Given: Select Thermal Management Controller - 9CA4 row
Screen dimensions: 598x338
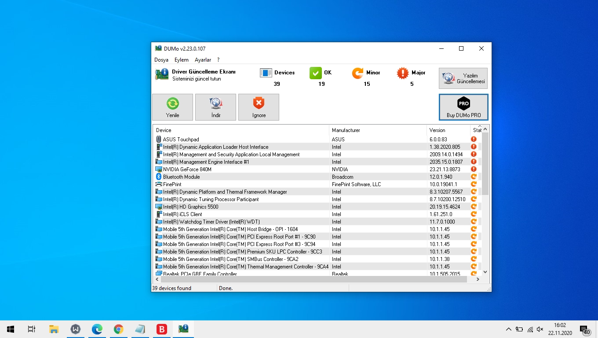Looking at the screenshot, I should click(x=316, y=267).
